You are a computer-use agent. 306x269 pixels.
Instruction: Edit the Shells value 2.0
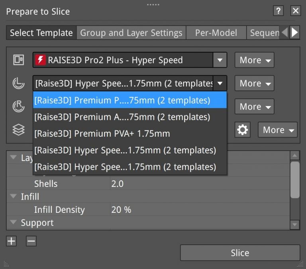point(200,183)
